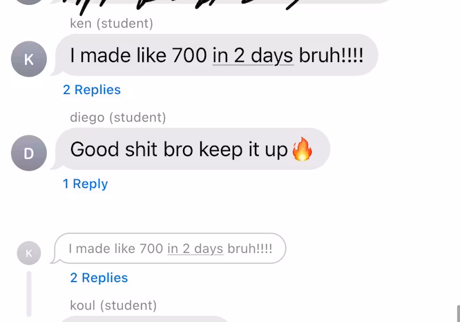This screenshot has height=322, width=460.
Task: Tap the sender name ken (student)
Action: coord(111,23)
